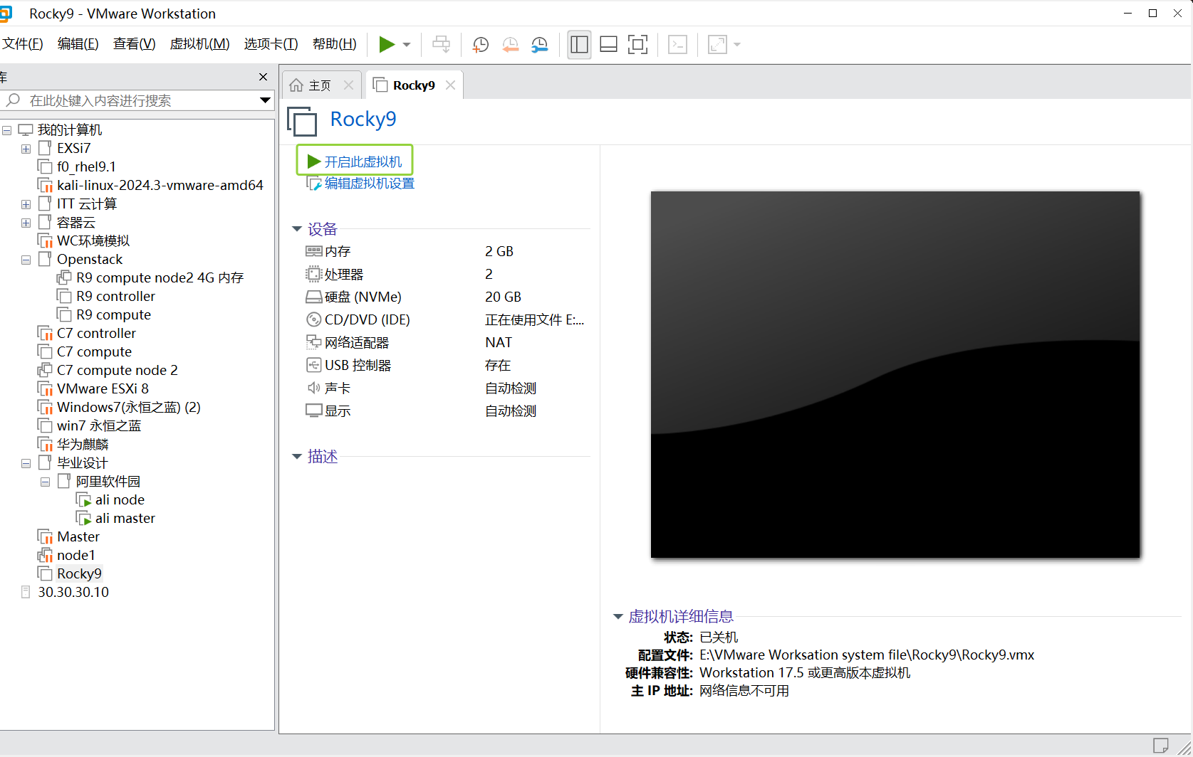1193x757 pixels.
Task: Click the stretch guest display icon
Action: [x=717, y=45]
